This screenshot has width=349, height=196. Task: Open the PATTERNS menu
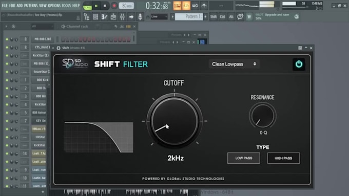click(x=31, y=6)
